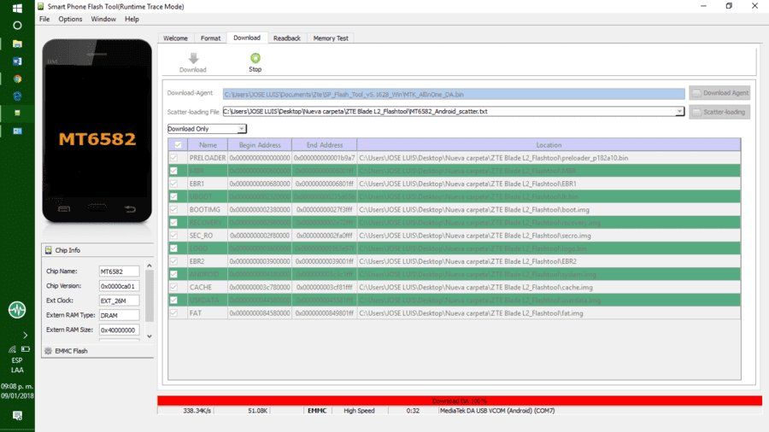Screen dimensions: 769x432
Task: Click Chip Info scroll down arrow
Action: coord(150,336)
